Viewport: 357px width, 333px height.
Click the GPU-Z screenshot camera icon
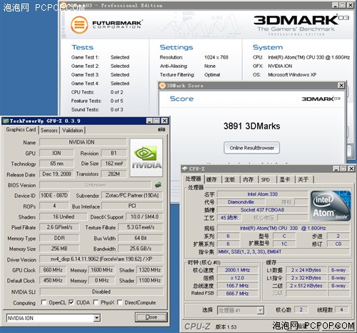pyautogui.click(x=161, y=129)
